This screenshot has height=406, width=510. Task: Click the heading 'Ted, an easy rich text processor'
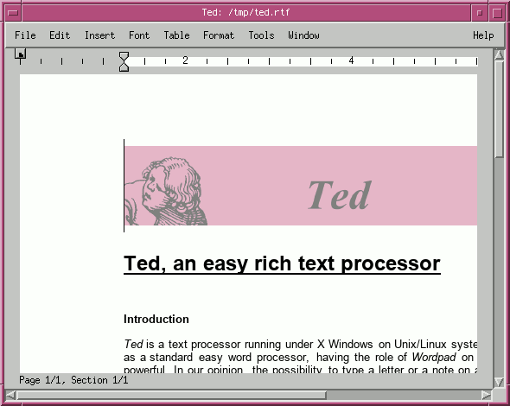pyautogui.click(x=282, y=263)
